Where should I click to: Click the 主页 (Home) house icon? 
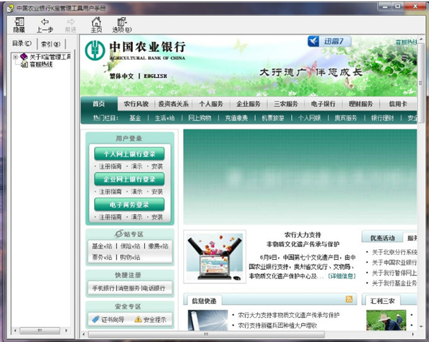(x=96, y=25)
